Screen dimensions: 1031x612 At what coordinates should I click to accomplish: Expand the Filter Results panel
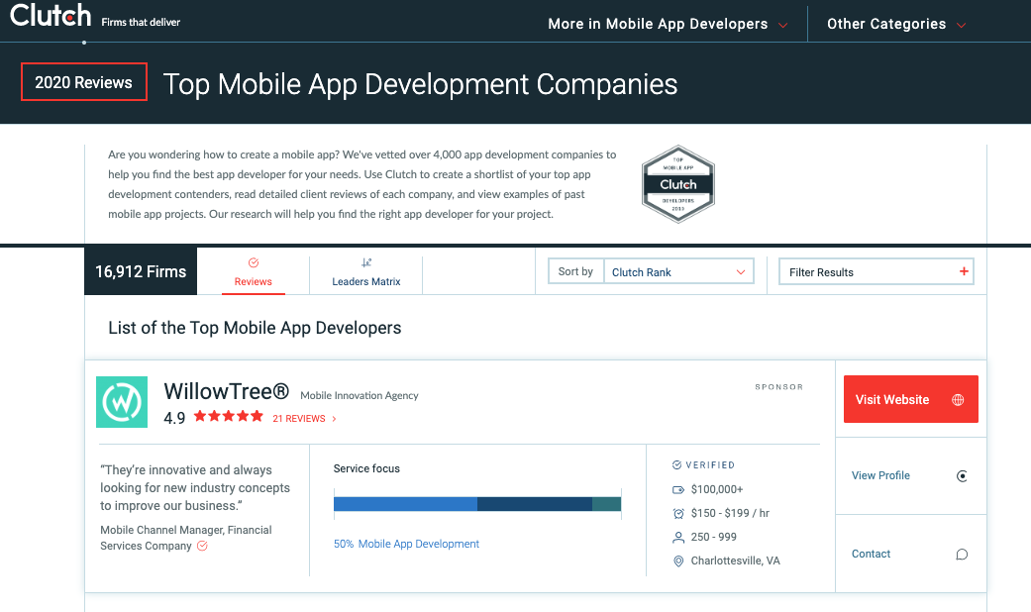tap(876, 271)
